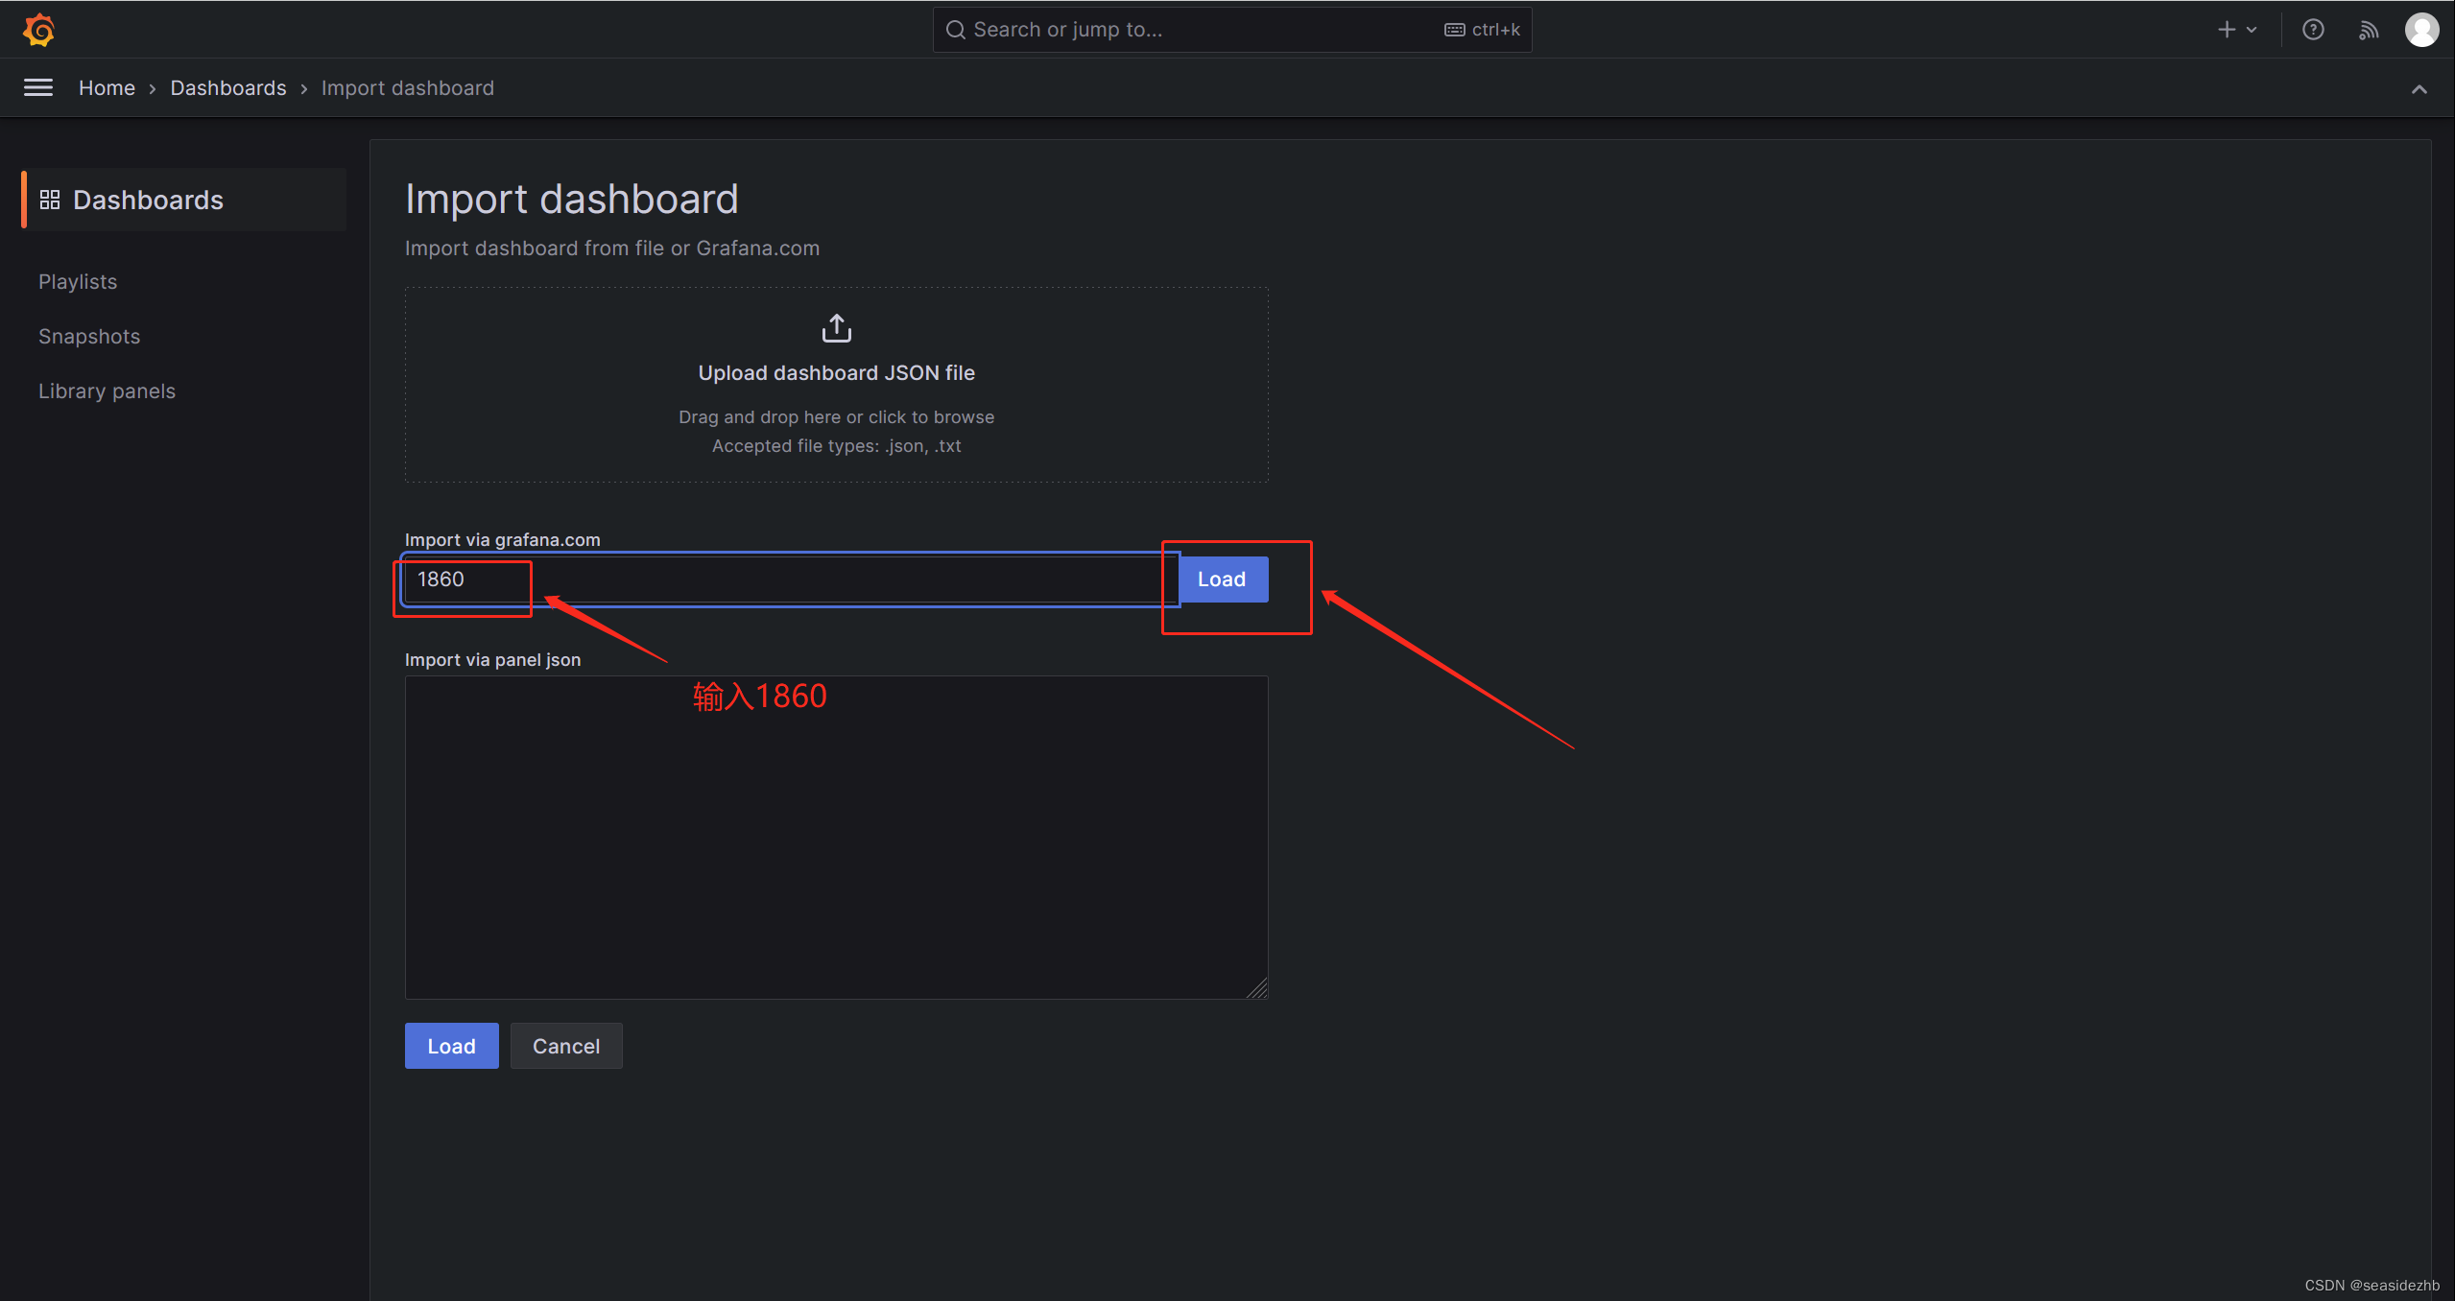Open Library panels in the sidebar
2455x1301 pixels.
(107, 391)
